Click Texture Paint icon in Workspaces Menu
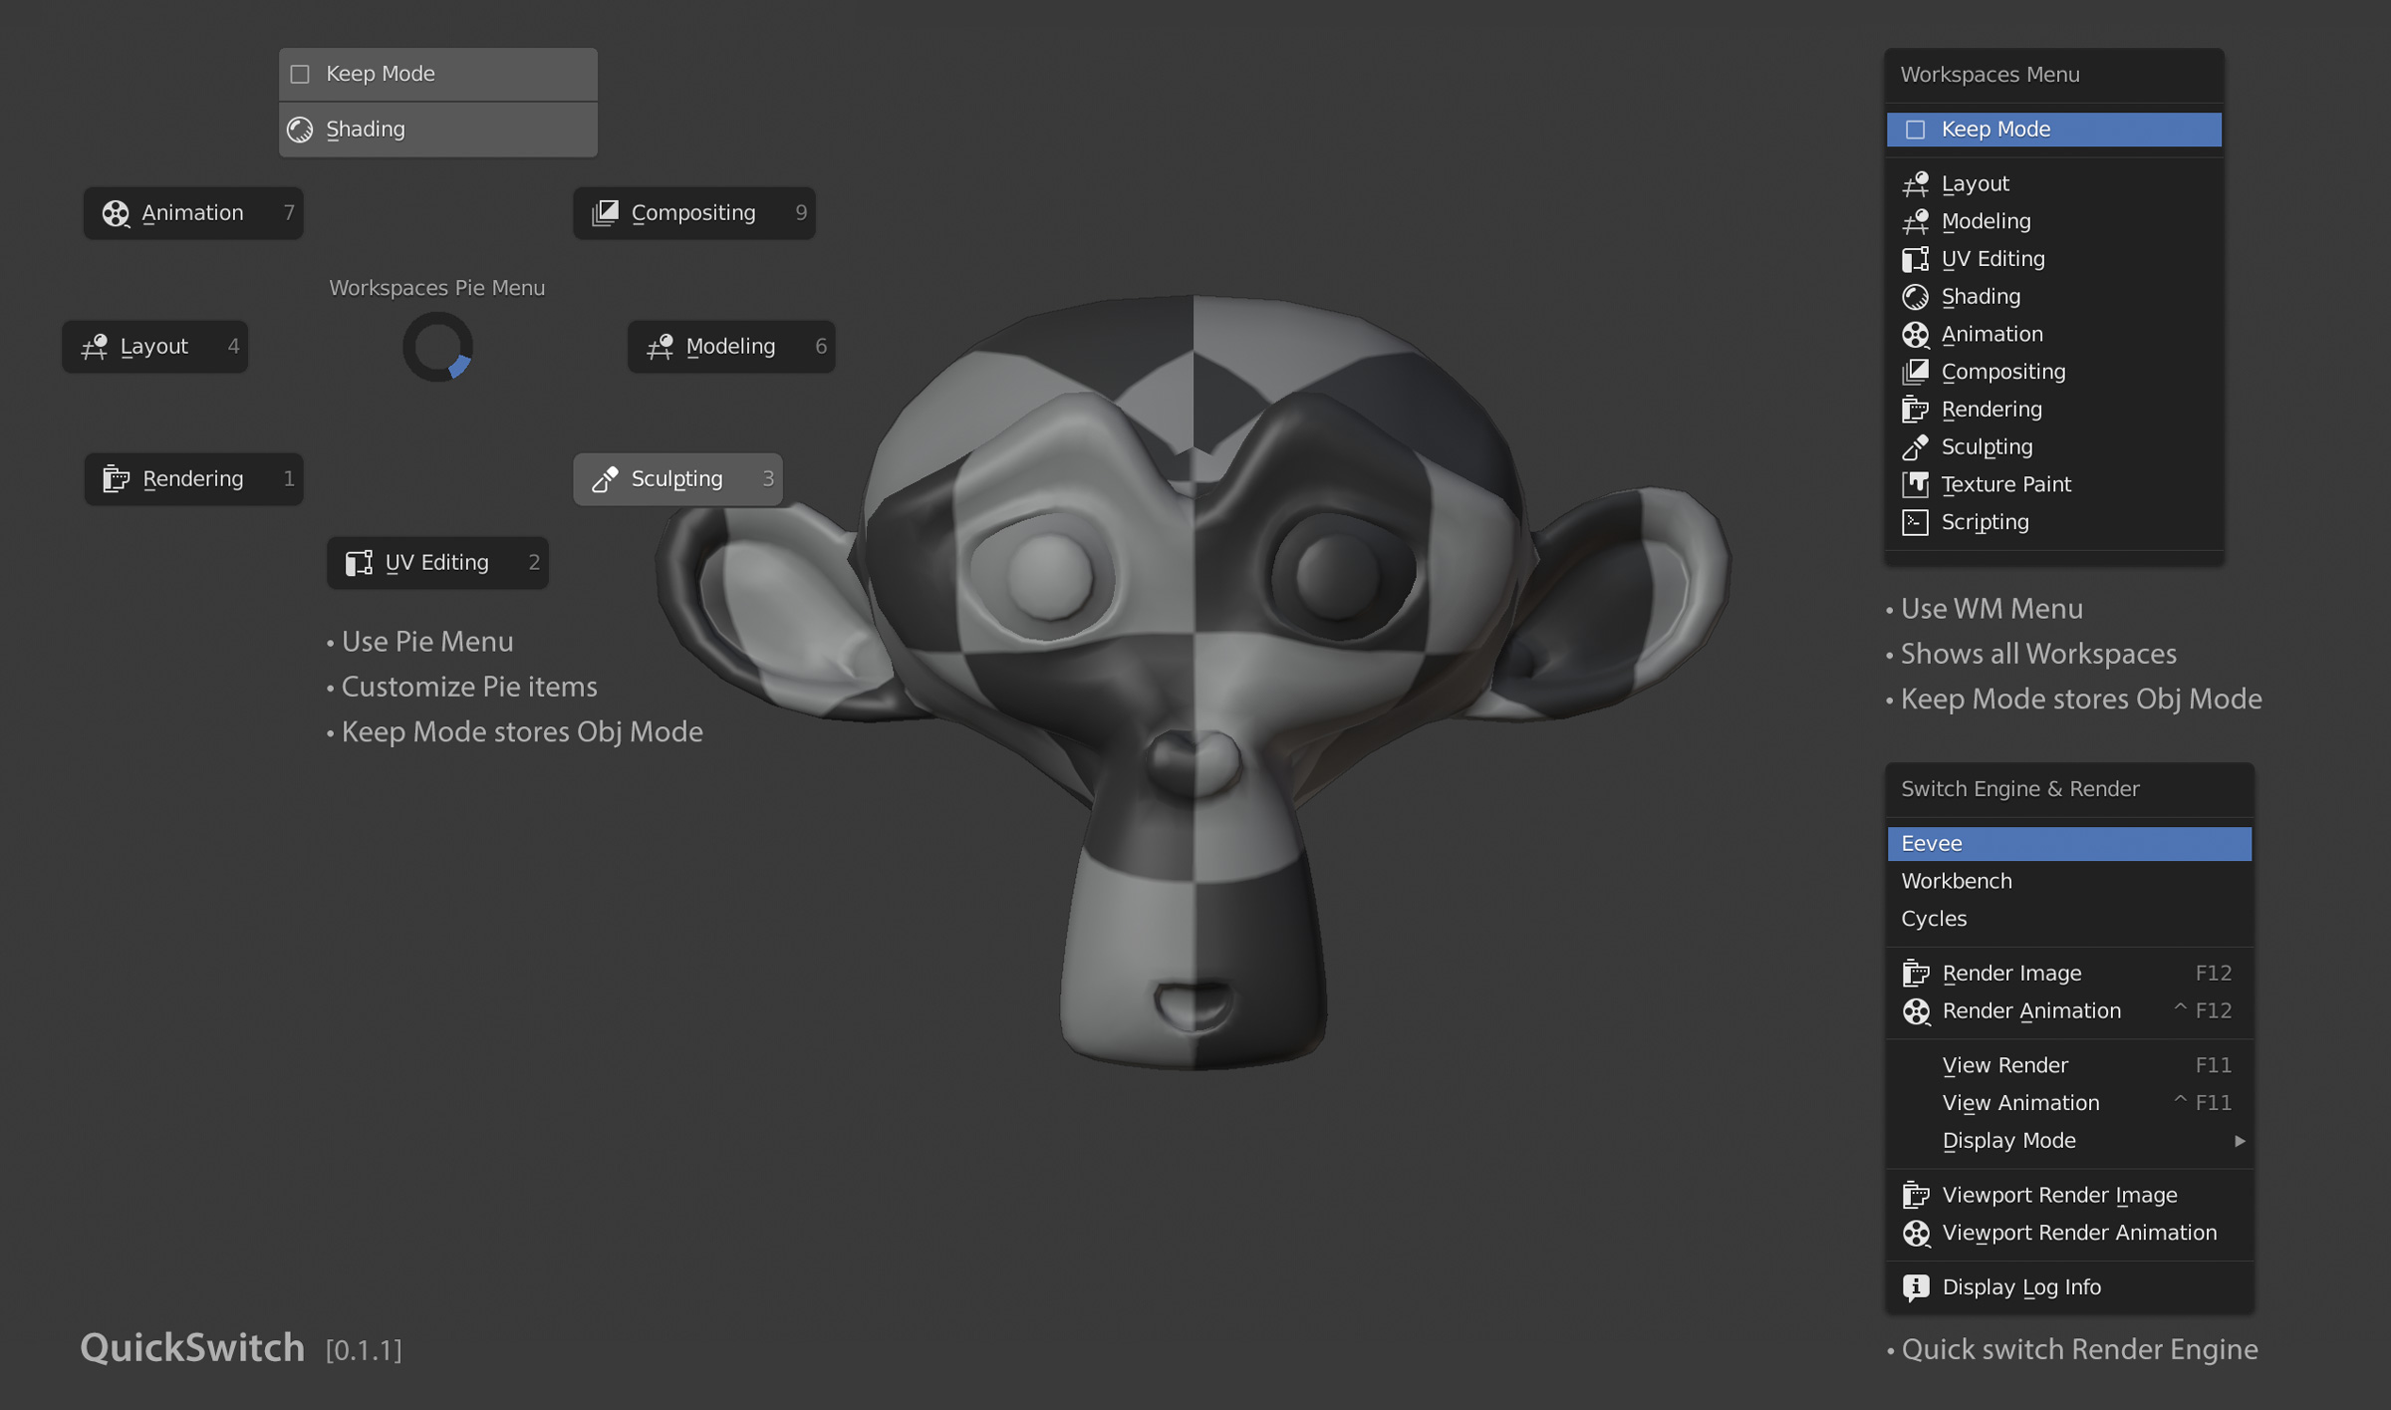 pyautogui.click(x=1915, y=484)
